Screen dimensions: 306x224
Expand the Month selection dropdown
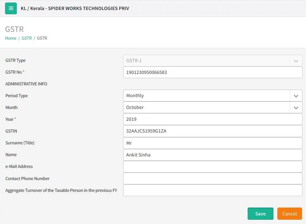click(x=296, y=108)
